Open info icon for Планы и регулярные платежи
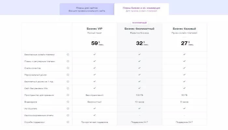This screenshot has width=228, height=130. (68, 61)
